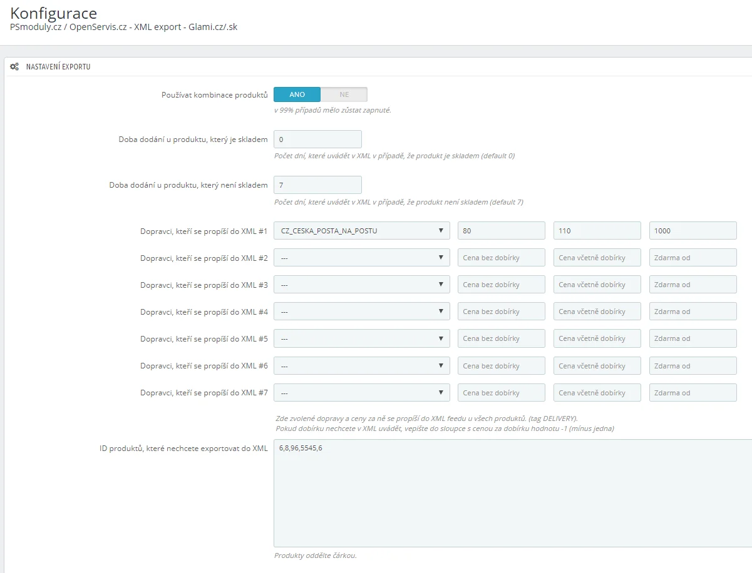Viewport: 752px width, 573px height.
Task: Expand carrier dropdown for XML #4
Action: pyautogui.click(x=361, y=312)
